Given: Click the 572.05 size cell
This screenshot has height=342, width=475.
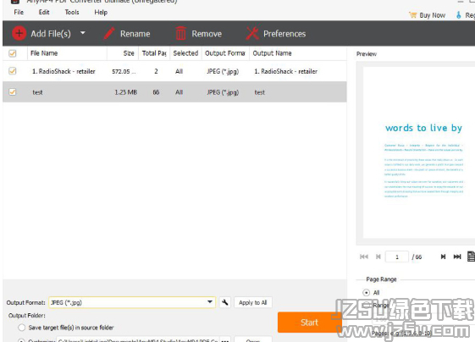Looking at the screenshot, I should pyautogui.click(x=124, y=71).
